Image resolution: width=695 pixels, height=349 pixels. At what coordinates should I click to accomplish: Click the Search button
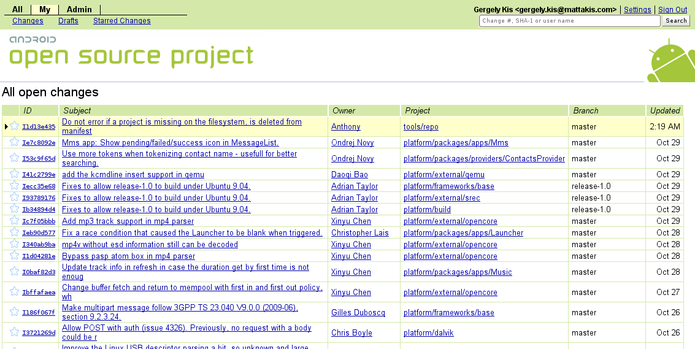point(676,21)
